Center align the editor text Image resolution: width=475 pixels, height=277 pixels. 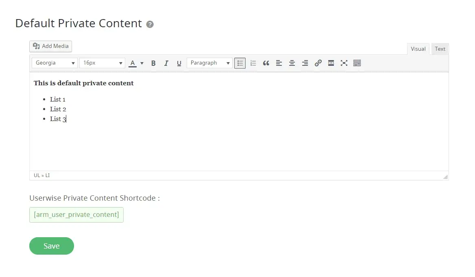coord(292,63)
